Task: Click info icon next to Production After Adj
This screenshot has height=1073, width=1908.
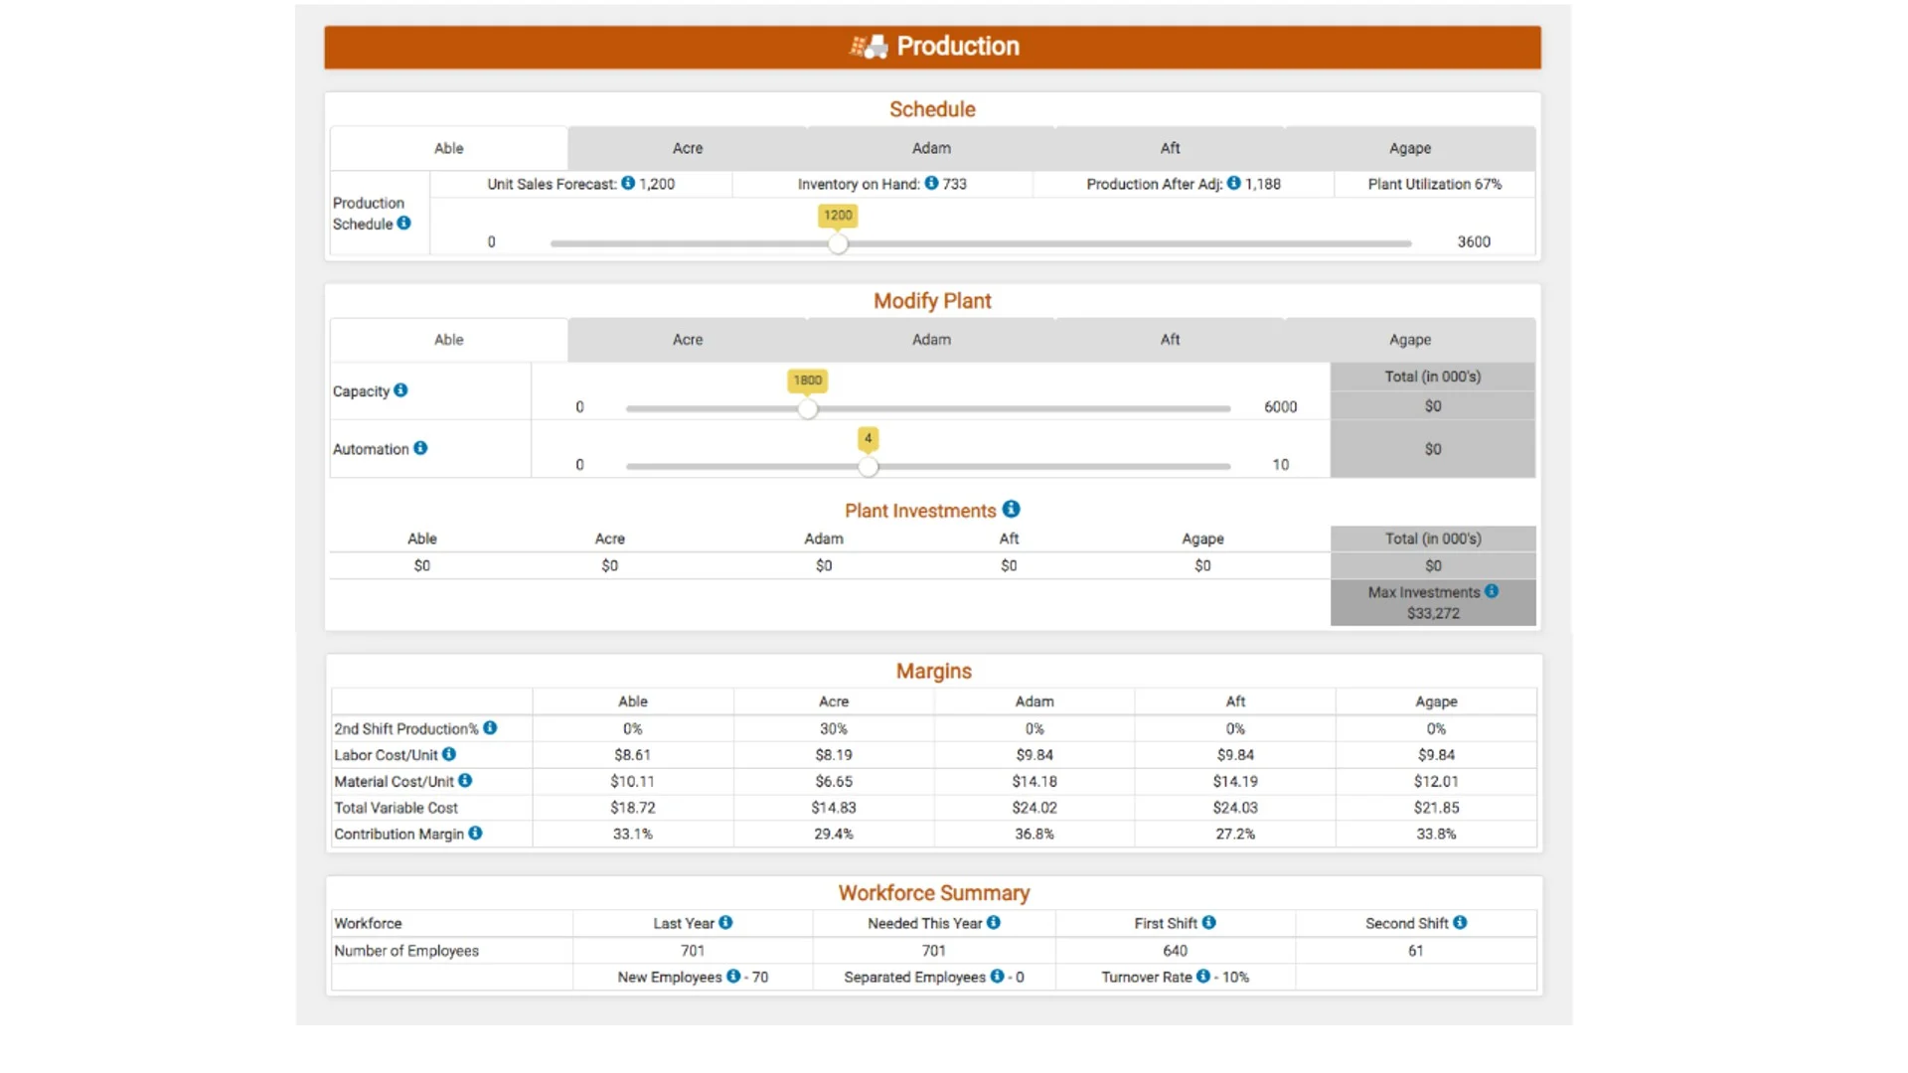Action: (1233, 183)
